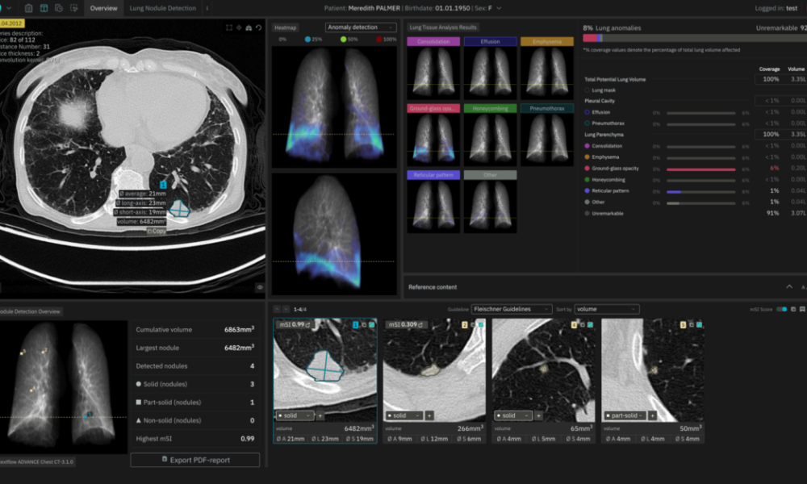
Task: Click the eye icon below the CT viewer
Action: tap(260, 286)
